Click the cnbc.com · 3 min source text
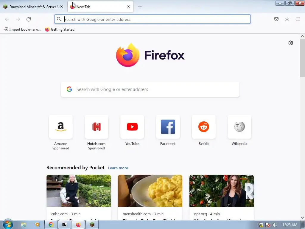The width and height of the screenshot is (305, 229). (x=66, y=214)
